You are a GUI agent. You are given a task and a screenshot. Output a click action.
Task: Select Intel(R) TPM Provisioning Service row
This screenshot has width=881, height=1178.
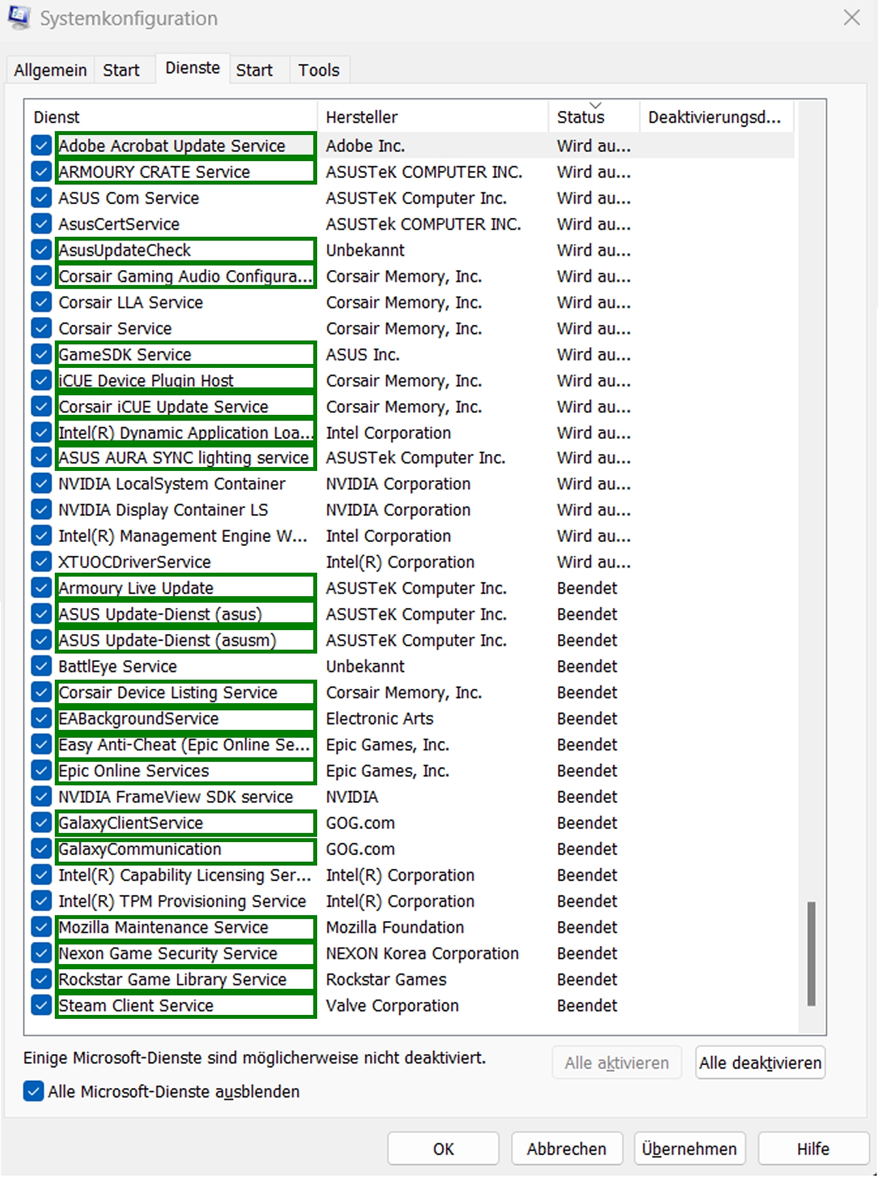(x=410, y=901)
